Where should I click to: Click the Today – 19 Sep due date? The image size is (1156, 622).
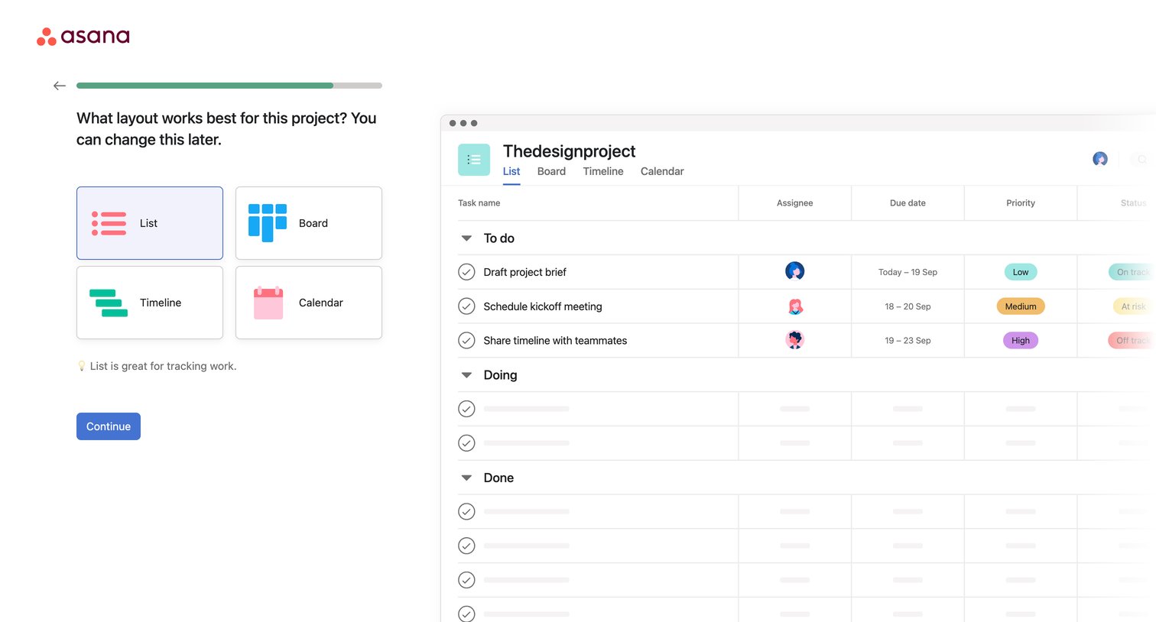[x=908, y=272]
